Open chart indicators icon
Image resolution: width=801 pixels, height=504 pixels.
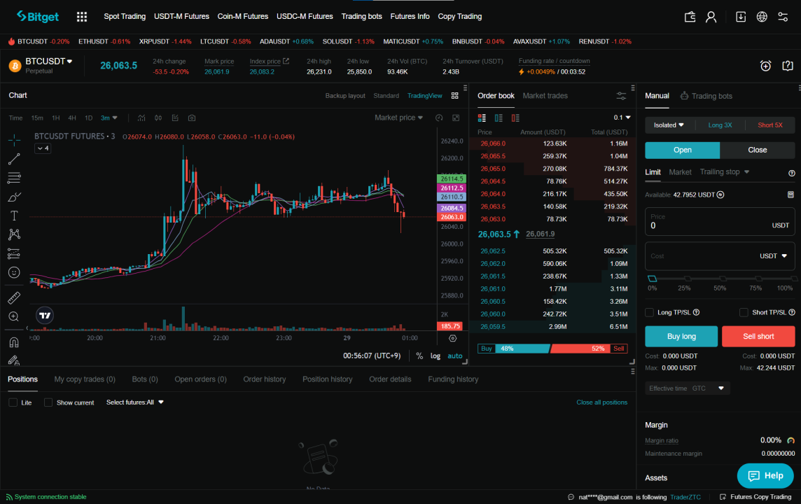141,118
